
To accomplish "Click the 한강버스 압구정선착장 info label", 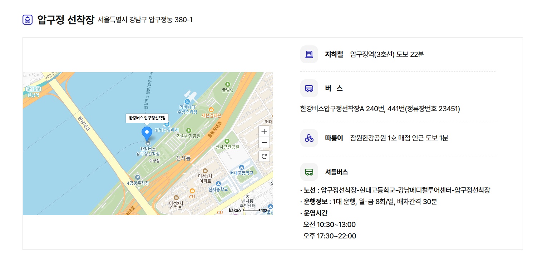I will click(146, 118).
